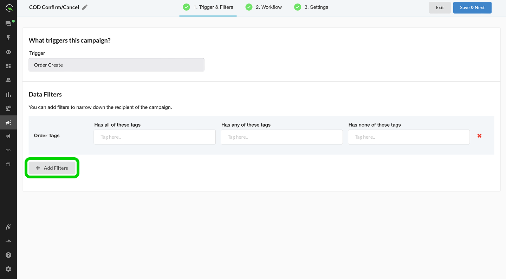Remove the Order Tags filter with red X
Screen dimensions: 506x279
(x=479, y=136)
